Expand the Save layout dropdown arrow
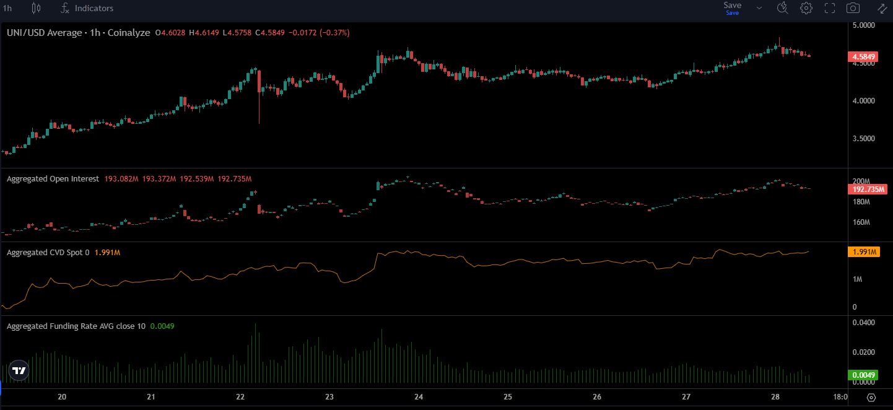 (759, 8)
